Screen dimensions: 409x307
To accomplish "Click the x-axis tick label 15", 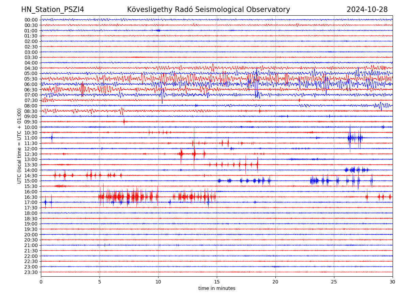I will coord(217,282).
